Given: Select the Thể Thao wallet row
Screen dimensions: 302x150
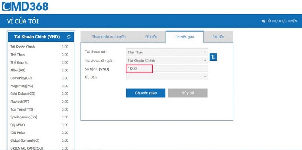Looking at the screenshot, I should [x=40, y=55].
